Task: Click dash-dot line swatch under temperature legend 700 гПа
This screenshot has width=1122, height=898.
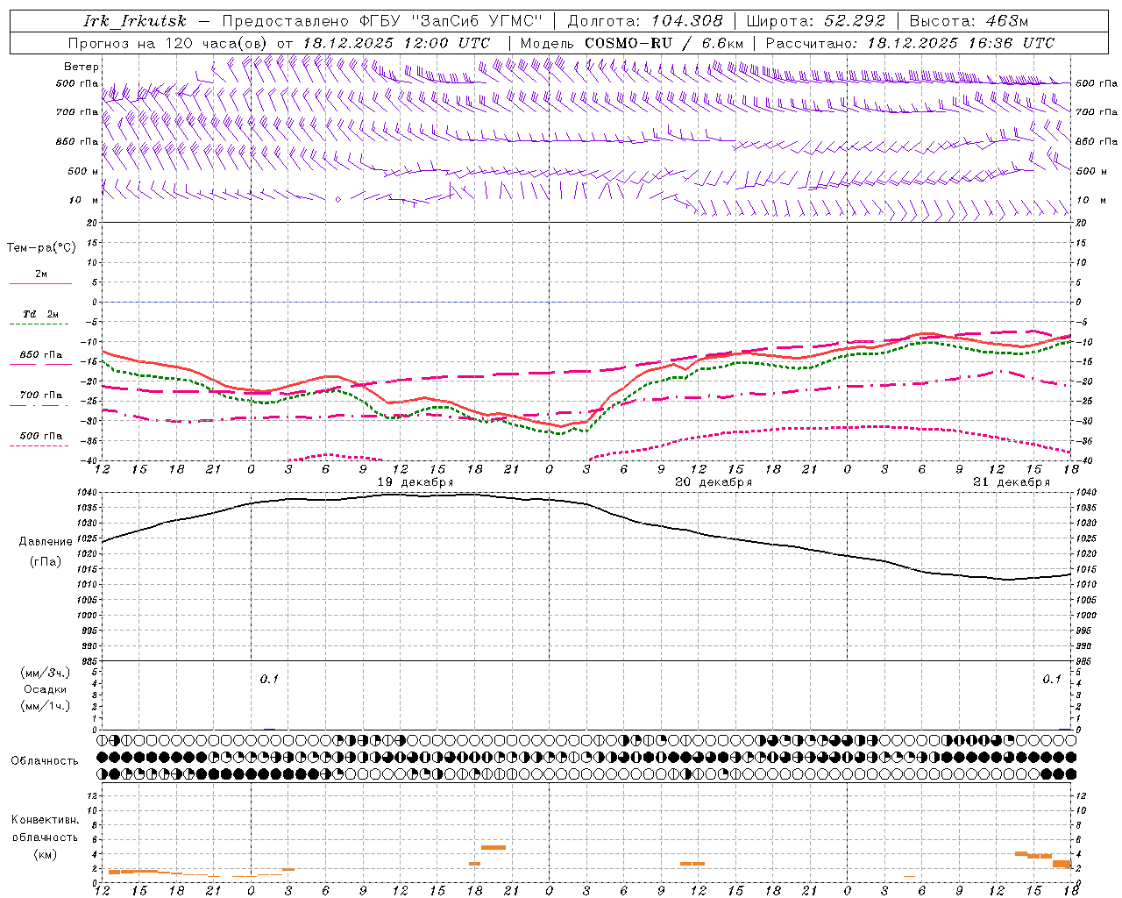Action: click(39, 405)
